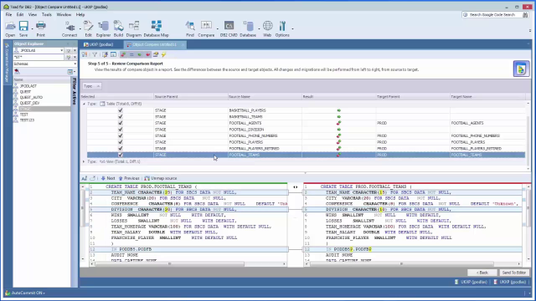Click the large report icon at top right
The image size is (536, 301).
521,69
